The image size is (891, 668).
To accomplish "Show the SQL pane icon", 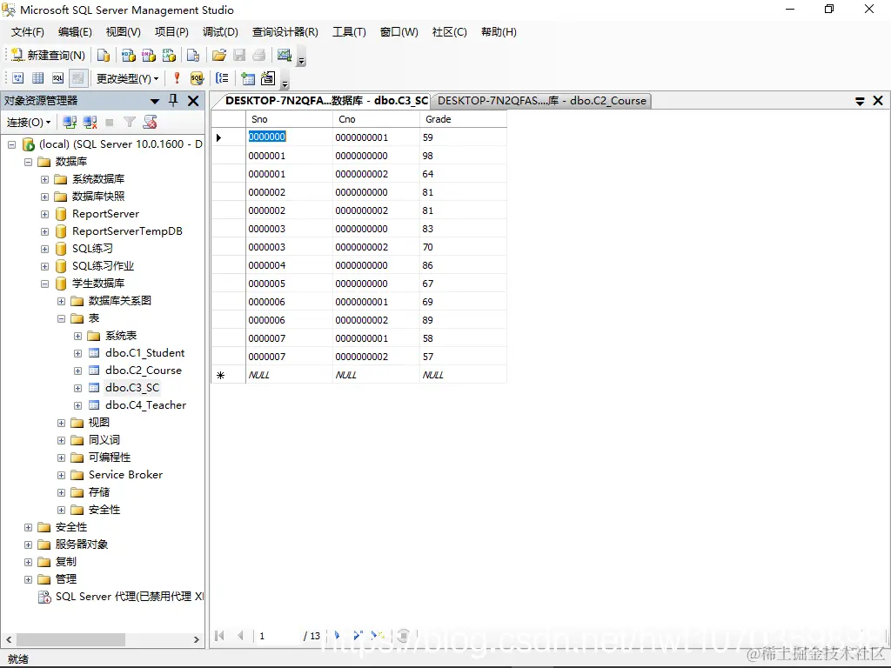I will (58, 78).
